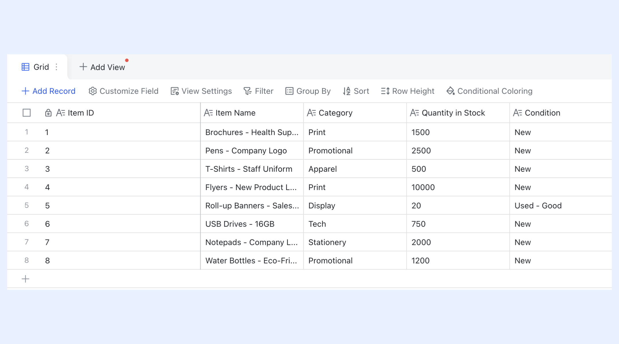Click the Customize Field gear icon
This screenshot has width=619, height=344.
93,91
